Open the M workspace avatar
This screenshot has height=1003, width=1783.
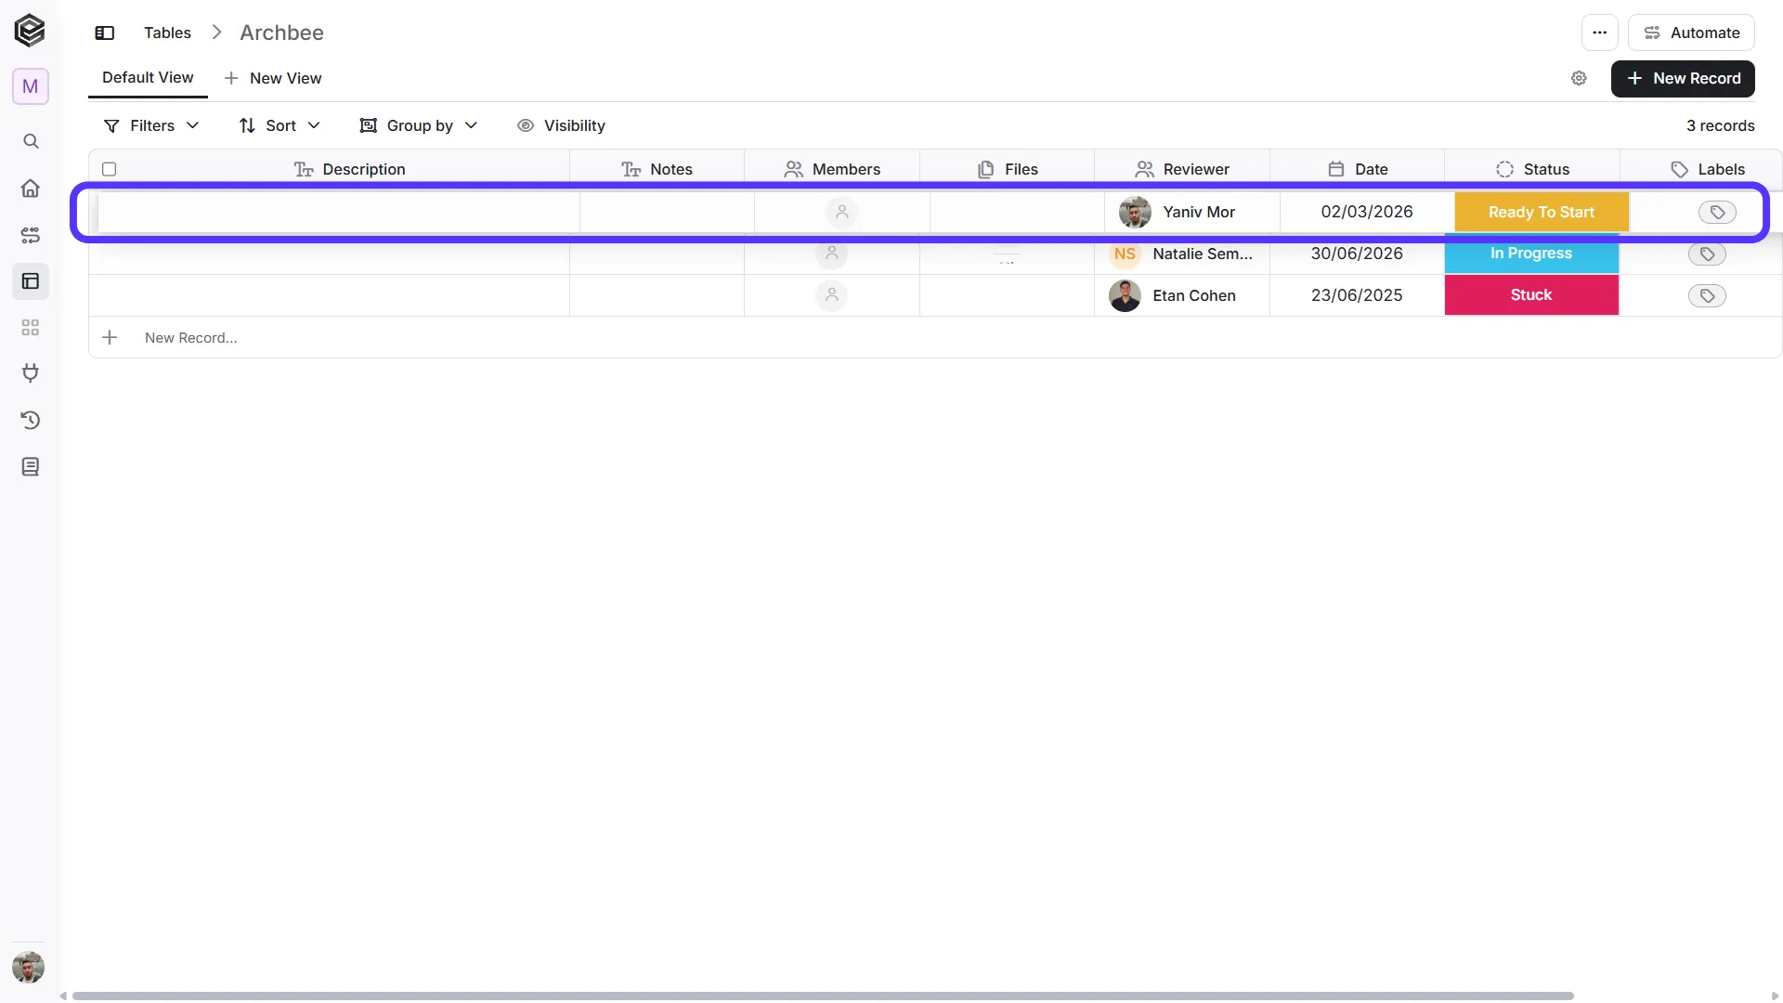click(30, 86)
